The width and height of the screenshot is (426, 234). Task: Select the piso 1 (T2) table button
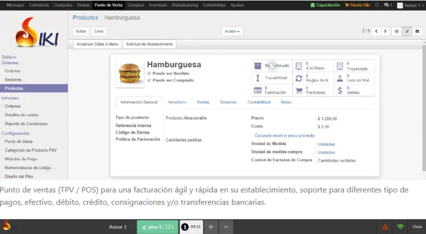(157, 227)
